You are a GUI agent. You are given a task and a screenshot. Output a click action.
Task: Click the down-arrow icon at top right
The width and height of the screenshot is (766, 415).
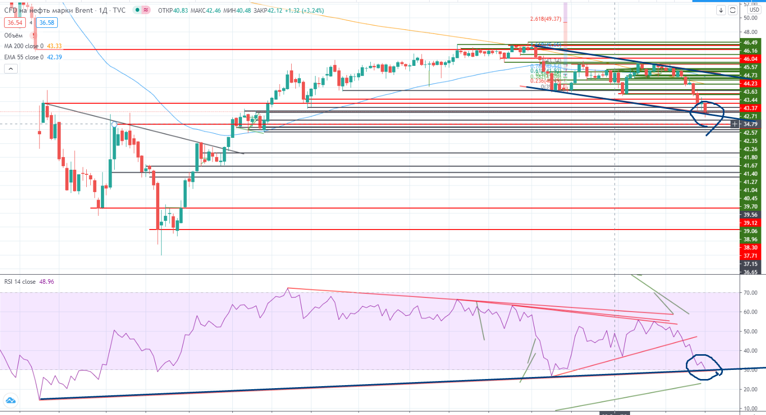tap(721, 10)
